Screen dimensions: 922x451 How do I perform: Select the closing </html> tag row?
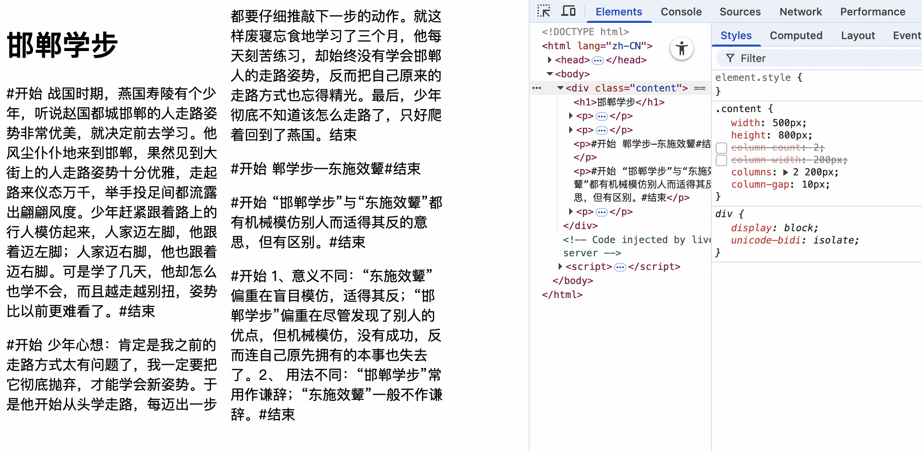pyautogui.click(x=562, y=295)
